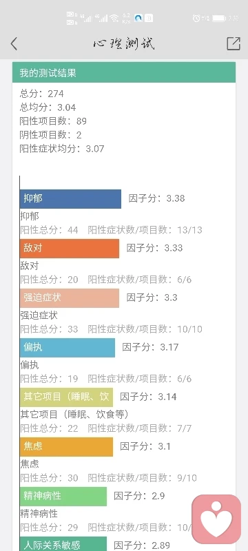Select the orange 敌对 factor bar
The width and height of the screenshot is (248, 551).
click(x=70, y=249)
